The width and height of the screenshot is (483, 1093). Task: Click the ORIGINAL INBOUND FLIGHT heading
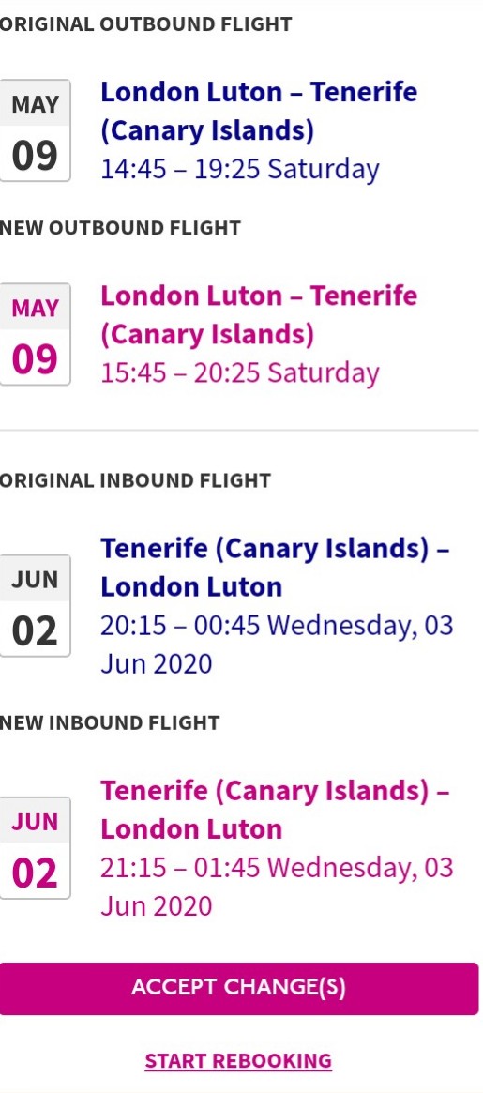point(135,480)
